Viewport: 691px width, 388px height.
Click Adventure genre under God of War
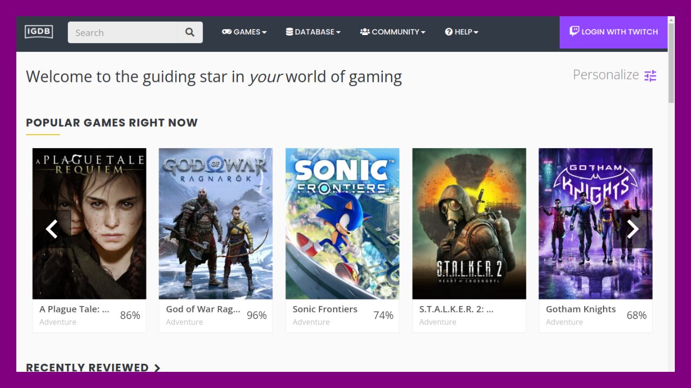[184, 322]
